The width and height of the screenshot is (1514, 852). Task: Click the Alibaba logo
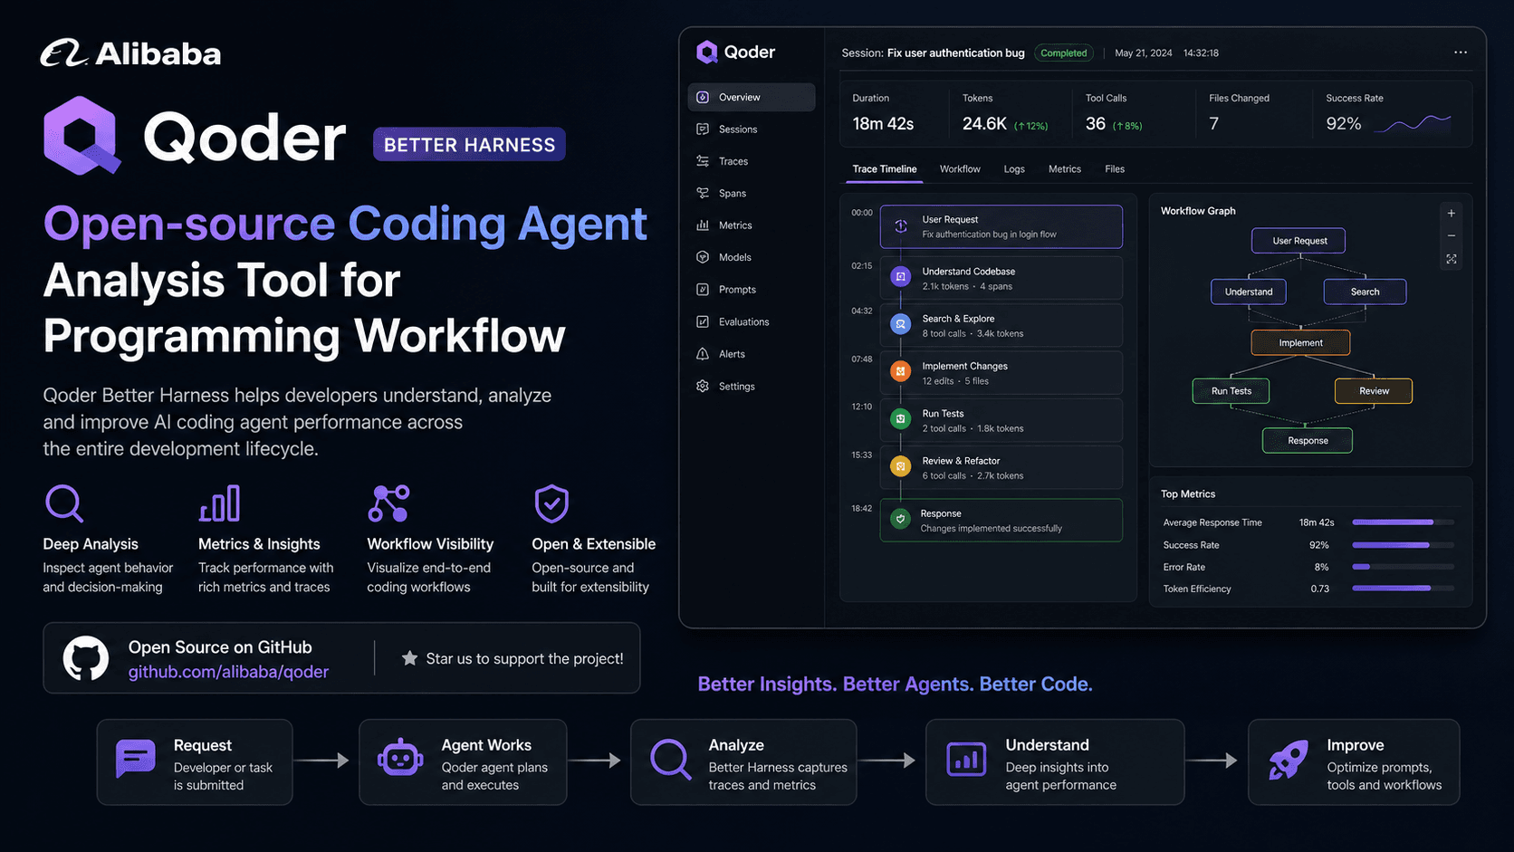130,53
